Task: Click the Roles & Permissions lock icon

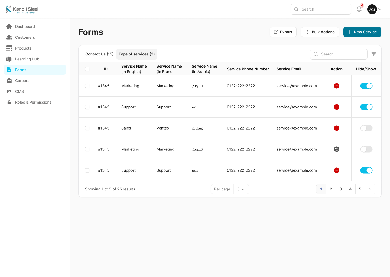Action: 9,102
